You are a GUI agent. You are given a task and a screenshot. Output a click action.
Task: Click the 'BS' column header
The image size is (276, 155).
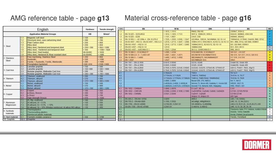click(248, 29)
